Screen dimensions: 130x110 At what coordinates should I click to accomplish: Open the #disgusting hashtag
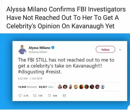click(x=31, y=72)
